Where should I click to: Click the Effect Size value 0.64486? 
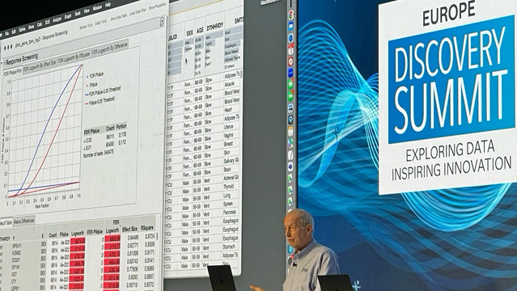click(x=133, y=238)
